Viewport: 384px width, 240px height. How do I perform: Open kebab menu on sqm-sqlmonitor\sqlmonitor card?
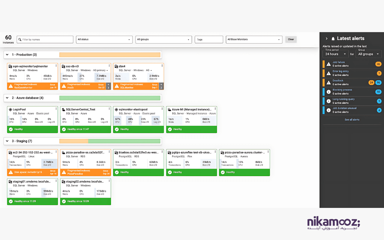pyautogui.click(x=56, y=66)
